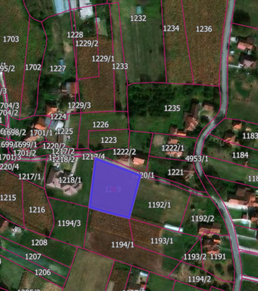Select parcel 1226
This screenshot has width=258, height=291.
(x=100, y=125)
